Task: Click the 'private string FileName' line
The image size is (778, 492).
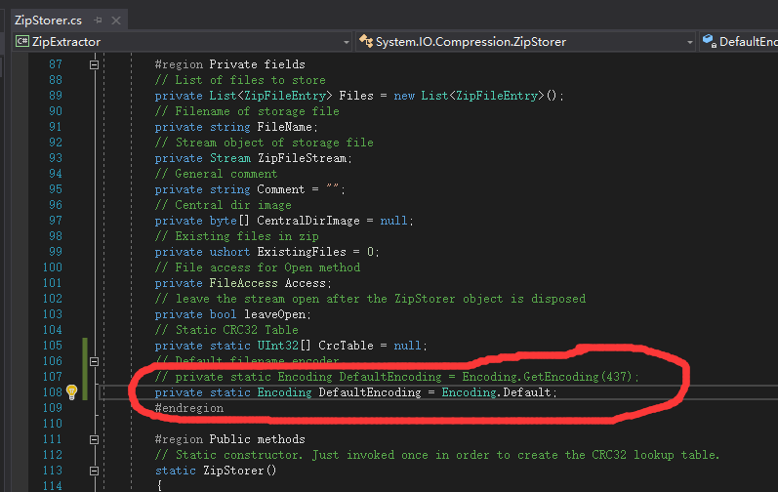Action: (236, 127)
